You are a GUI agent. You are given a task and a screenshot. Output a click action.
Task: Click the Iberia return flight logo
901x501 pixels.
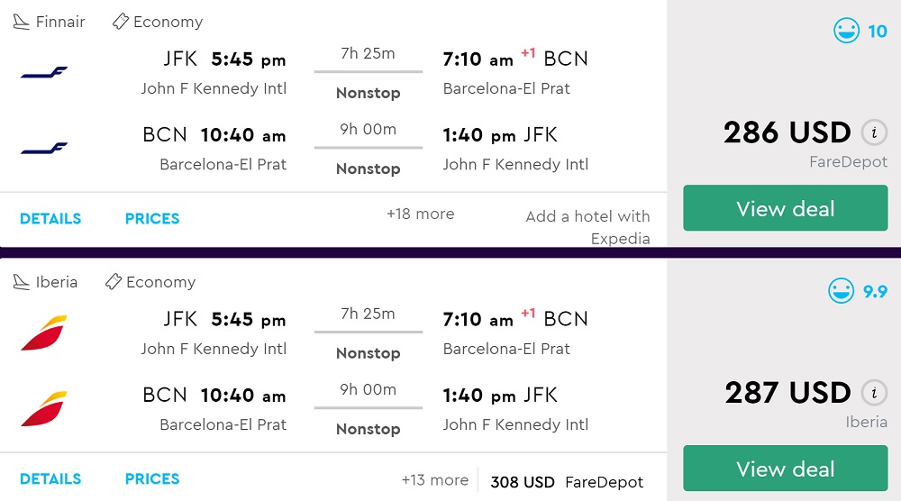click(44, 409)
